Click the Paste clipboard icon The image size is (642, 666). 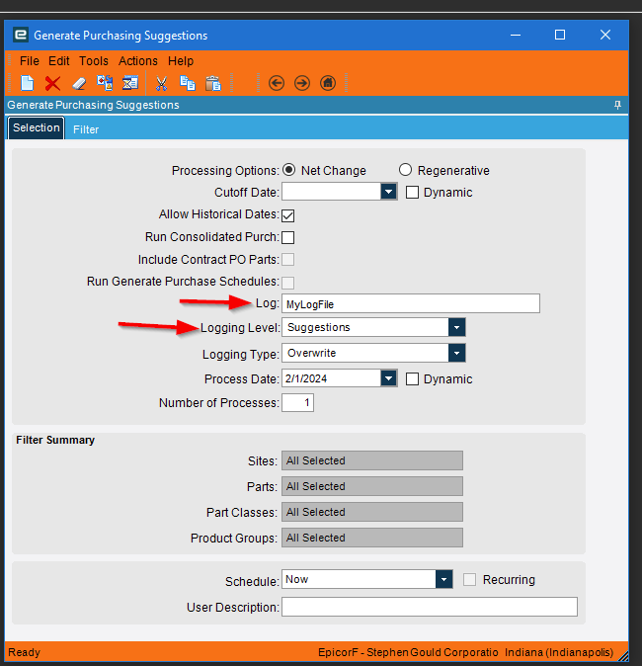pos(213,83)
